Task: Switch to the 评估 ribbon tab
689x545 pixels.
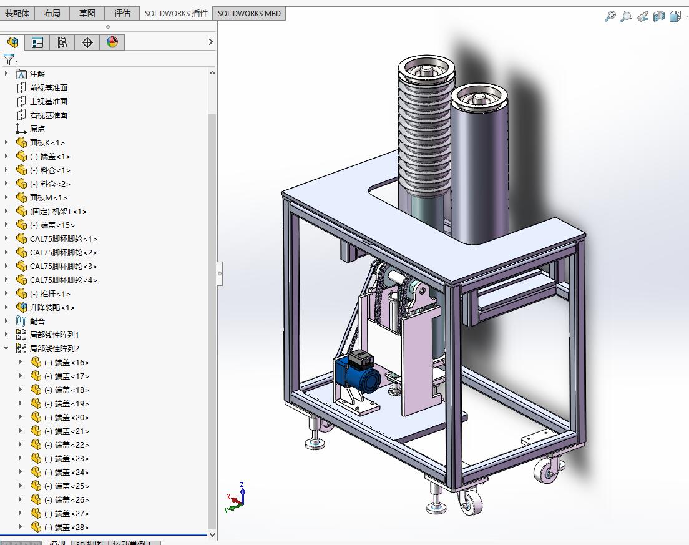Action: 122,13
